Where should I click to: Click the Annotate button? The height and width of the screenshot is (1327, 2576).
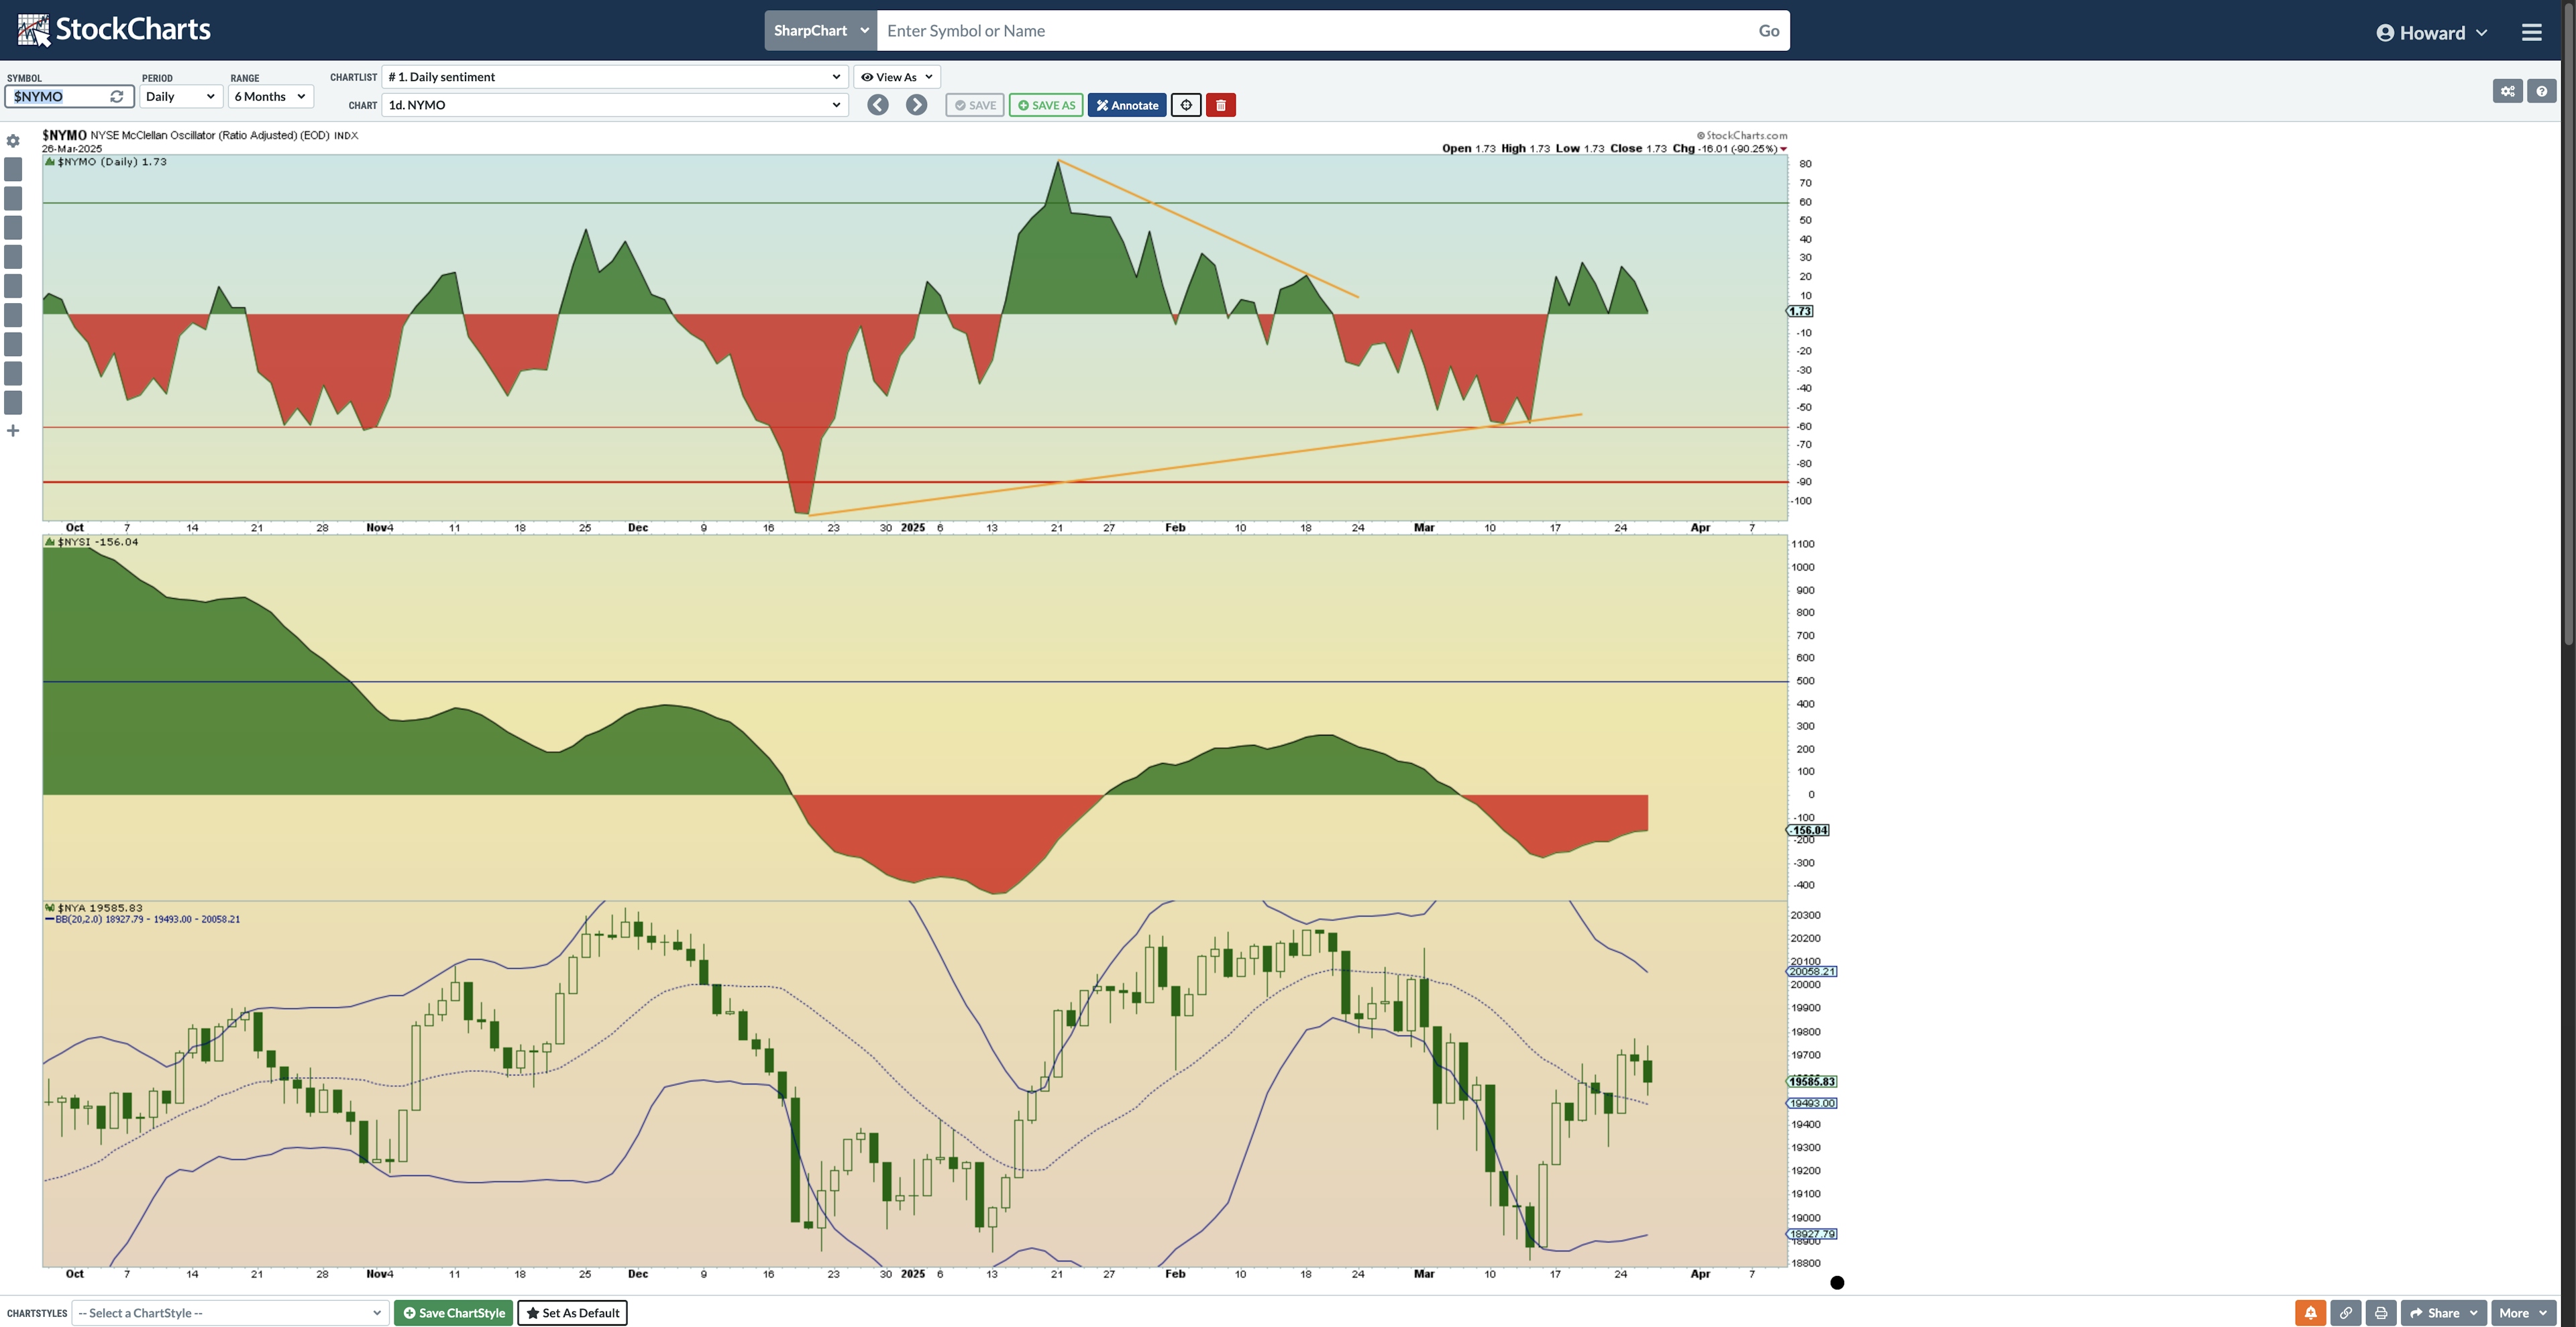click(1126, 105)
